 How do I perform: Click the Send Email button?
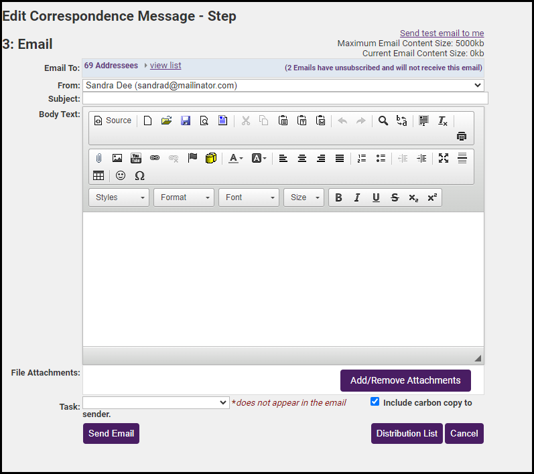tap(111, 433)
